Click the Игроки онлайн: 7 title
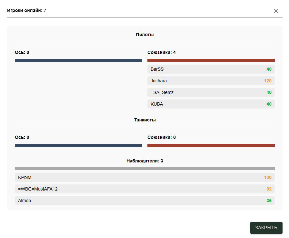The height and width of the screenshot is (238, 289). coord(27,10)
